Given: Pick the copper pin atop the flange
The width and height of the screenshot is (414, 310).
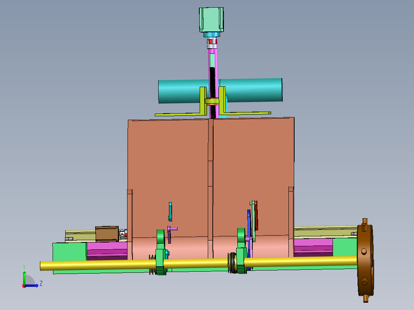Looking at the screenshot, I should [365, 221].
